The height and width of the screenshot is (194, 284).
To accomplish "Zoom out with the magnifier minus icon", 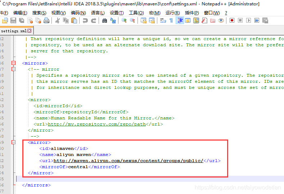I will pyautogui.click(x=132, y=20).
